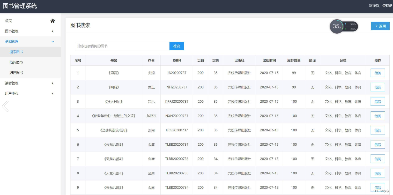Collapse the sidebar using the left arrow chevron
The image size is (393, 195).
[5, 106]
